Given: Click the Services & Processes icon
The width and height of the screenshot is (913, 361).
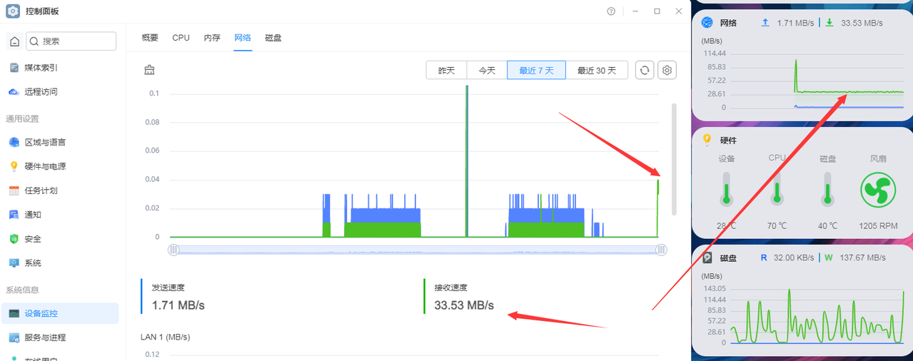Looking at the screenshot, I should [14, 337].
